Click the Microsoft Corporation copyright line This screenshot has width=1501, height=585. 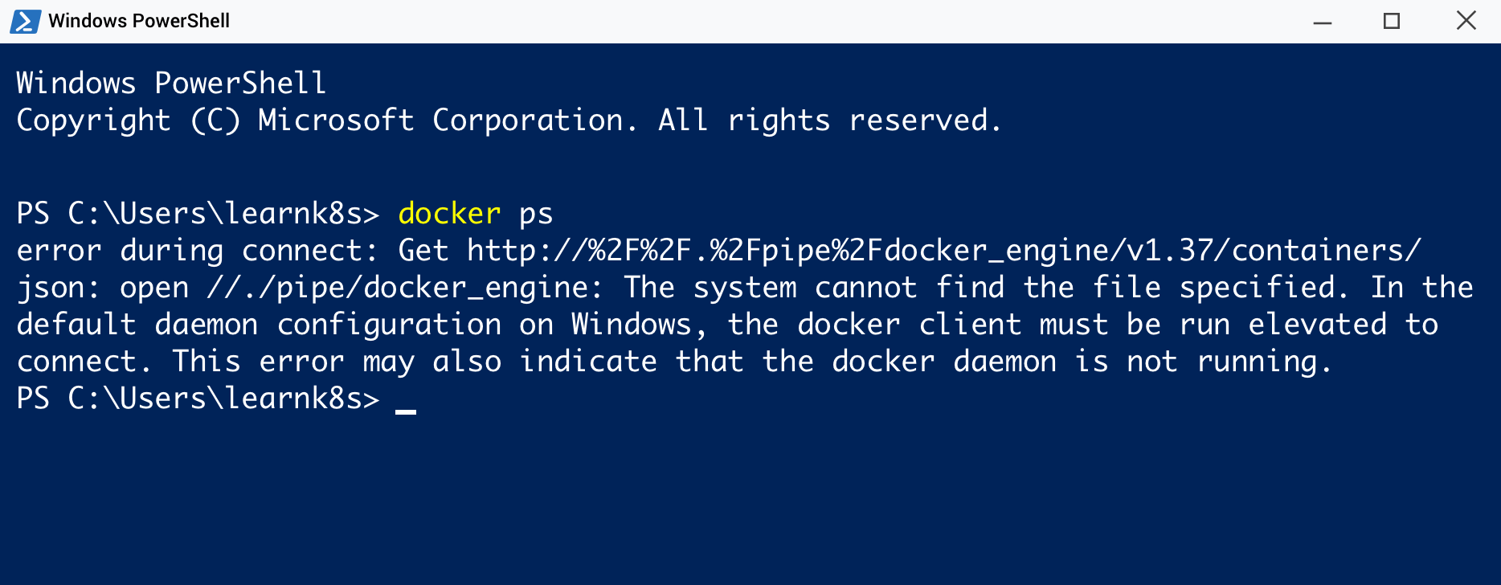509,121
